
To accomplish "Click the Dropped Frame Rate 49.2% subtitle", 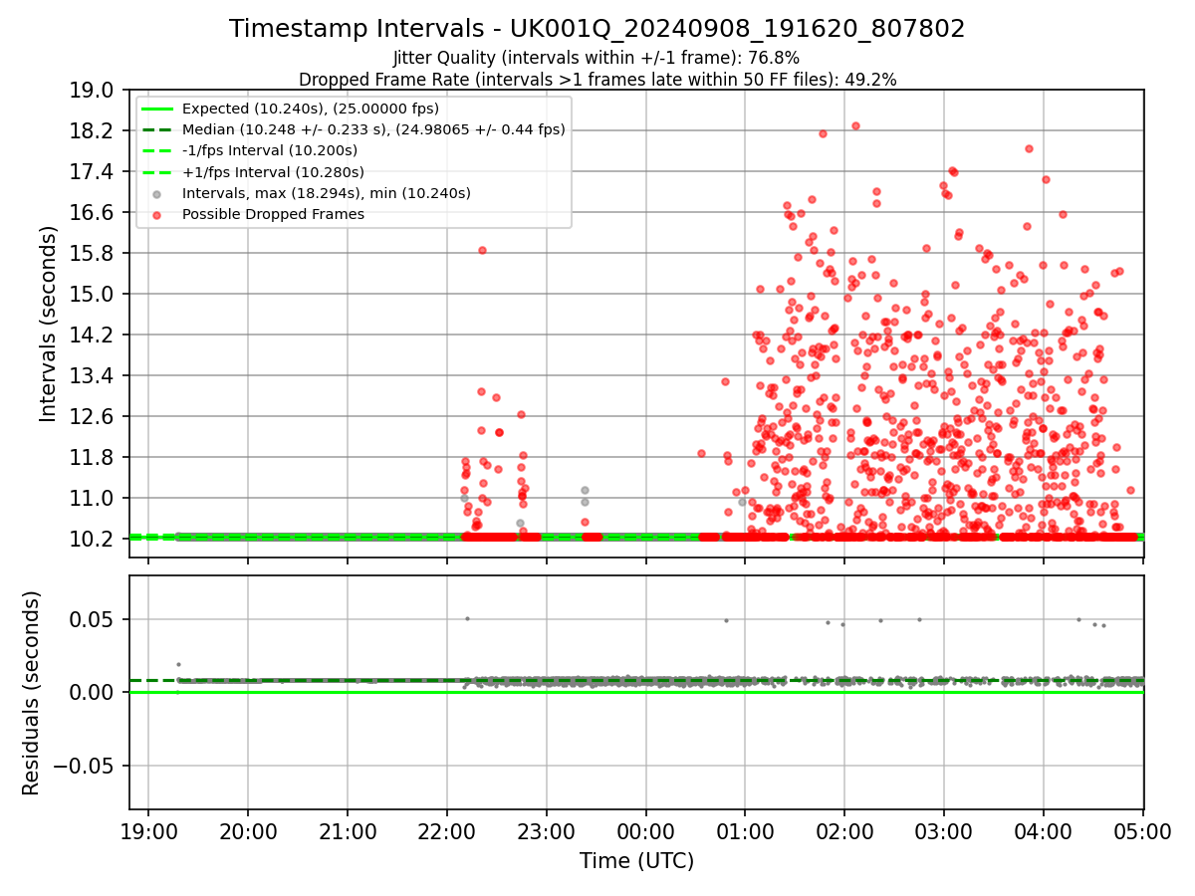I will tap(597, 80).
